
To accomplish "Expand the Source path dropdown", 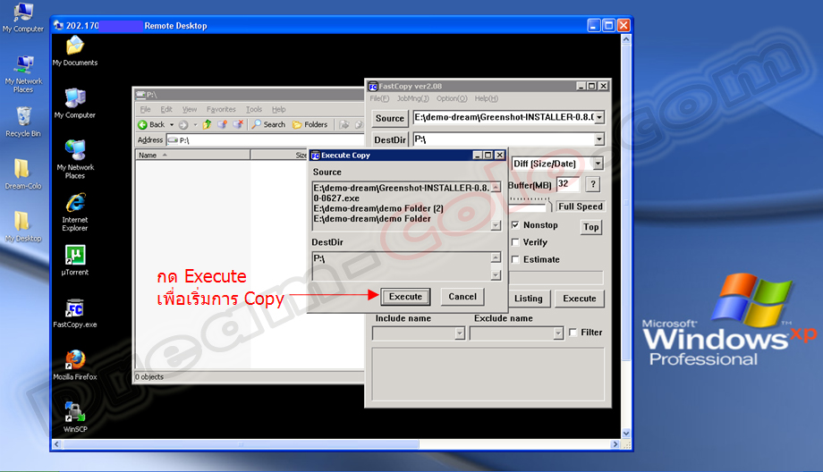I will (x=598, y=117).
